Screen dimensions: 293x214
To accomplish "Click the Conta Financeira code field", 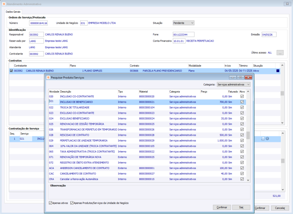I will coord(179,41).
